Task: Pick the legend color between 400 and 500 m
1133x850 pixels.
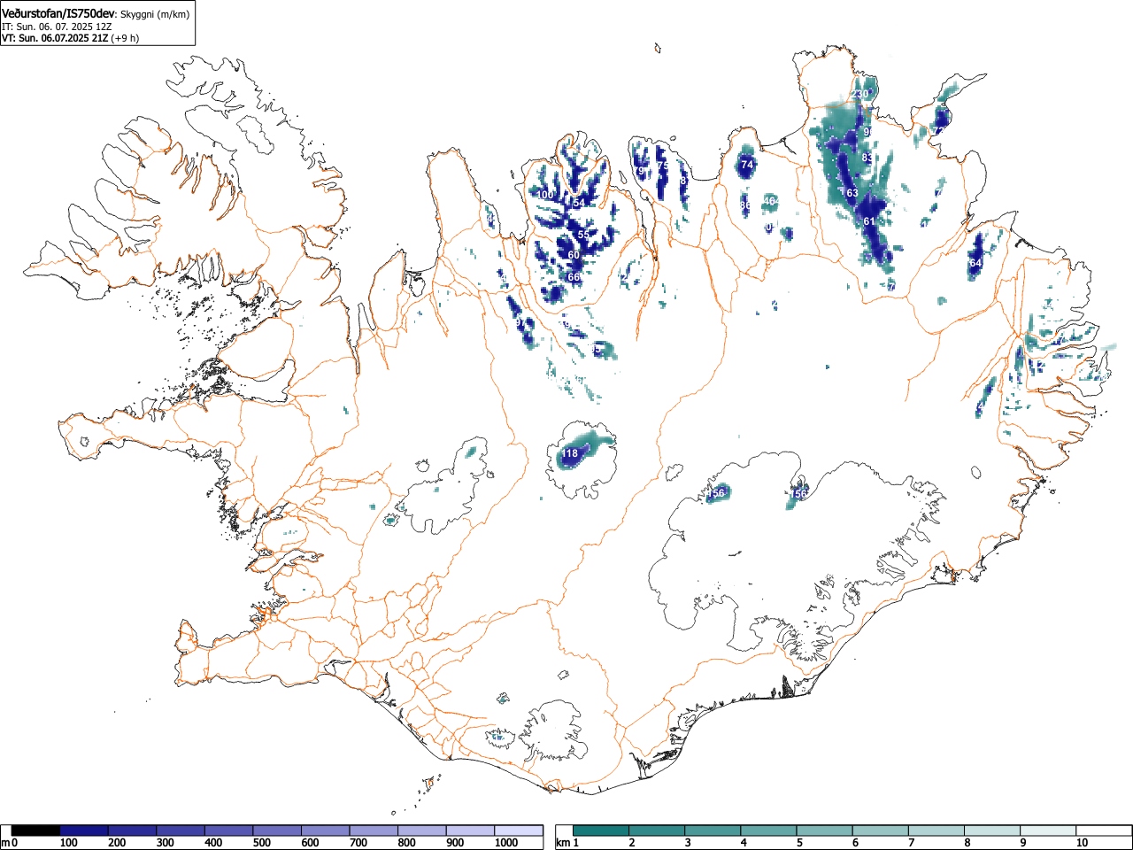Action: click(x=228, y=830)
